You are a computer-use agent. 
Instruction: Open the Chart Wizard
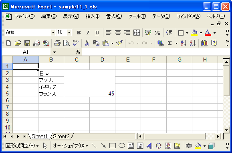tap(204, 43)
